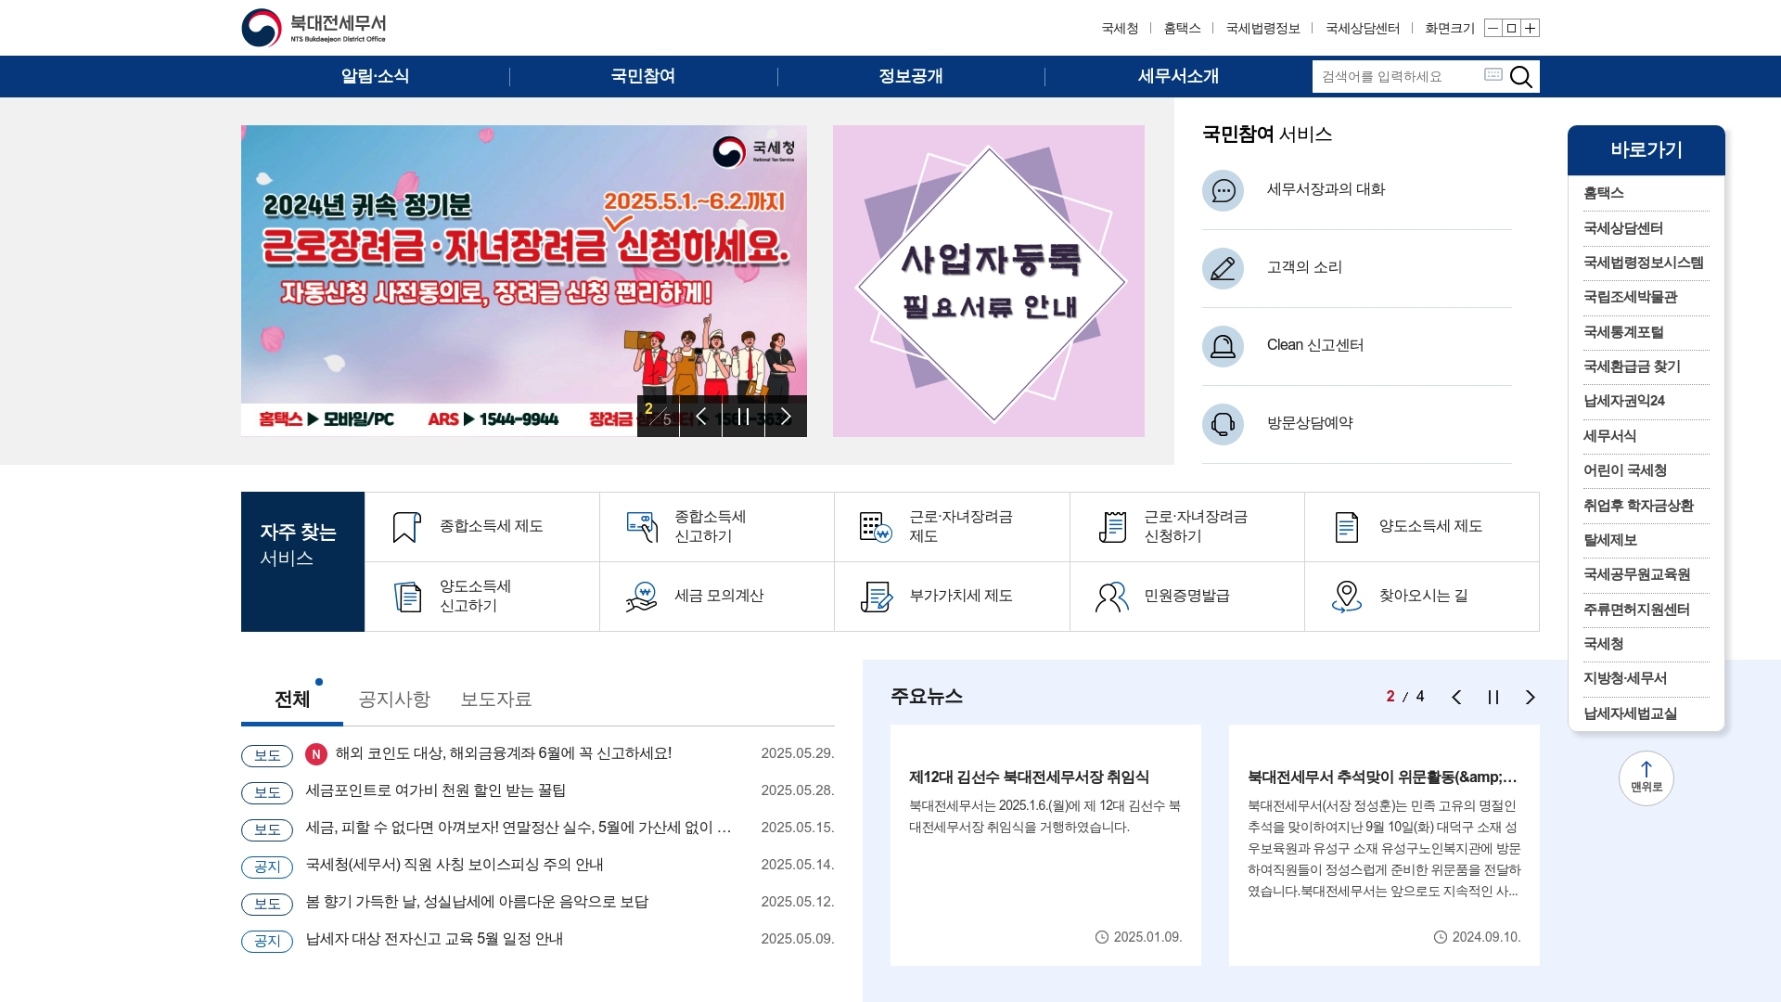Click the 홈택스 top link
This screenshot has height=1002, width=1781.
click(1182, 28)
